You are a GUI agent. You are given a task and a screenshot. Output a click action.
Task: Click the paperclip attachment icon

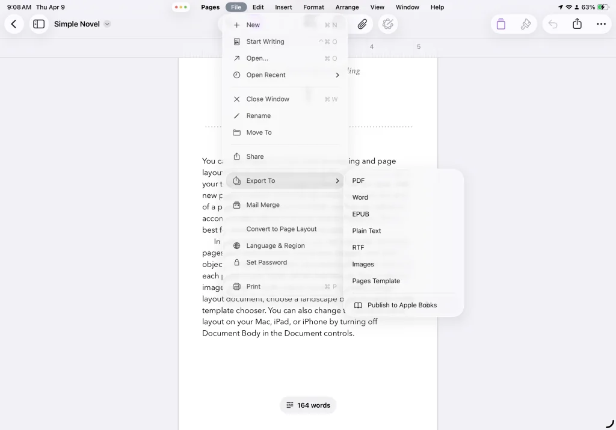click(x=362, y=24)
